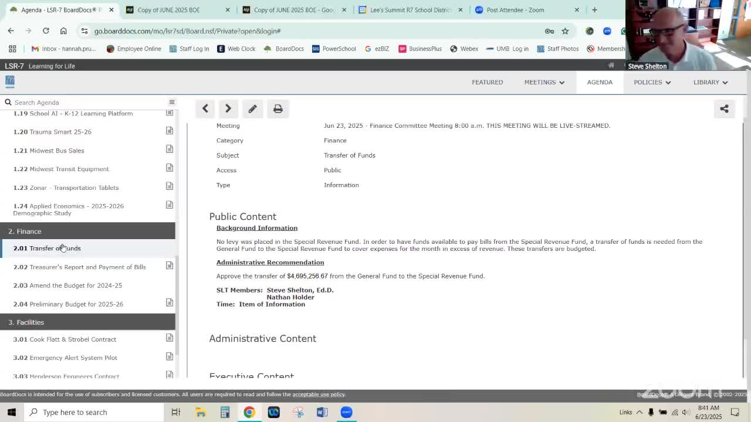Open document icon for 3.01 Cook Flatt & Strobel
This screenshot has height=422, width=751.
[x=170, y=338]
